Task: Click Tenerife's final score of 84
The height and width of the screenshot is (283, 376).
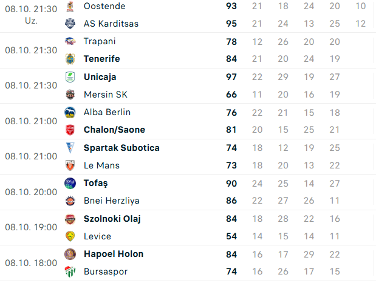Action: coord(231,59)
